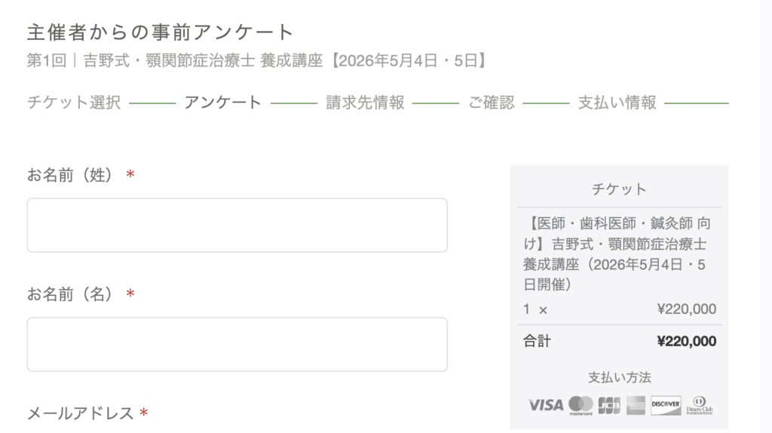Click the event title 第1回 吉野式 subtitle
The width and height of the screenshot is (772, 433).
click(x=256, y=61)
